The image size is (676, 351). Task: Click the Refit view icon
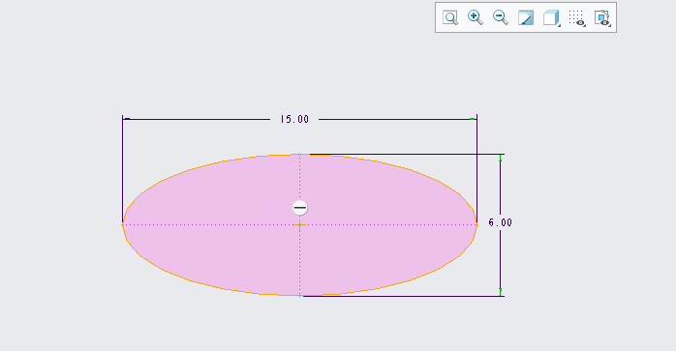click(x=450, y=17)
